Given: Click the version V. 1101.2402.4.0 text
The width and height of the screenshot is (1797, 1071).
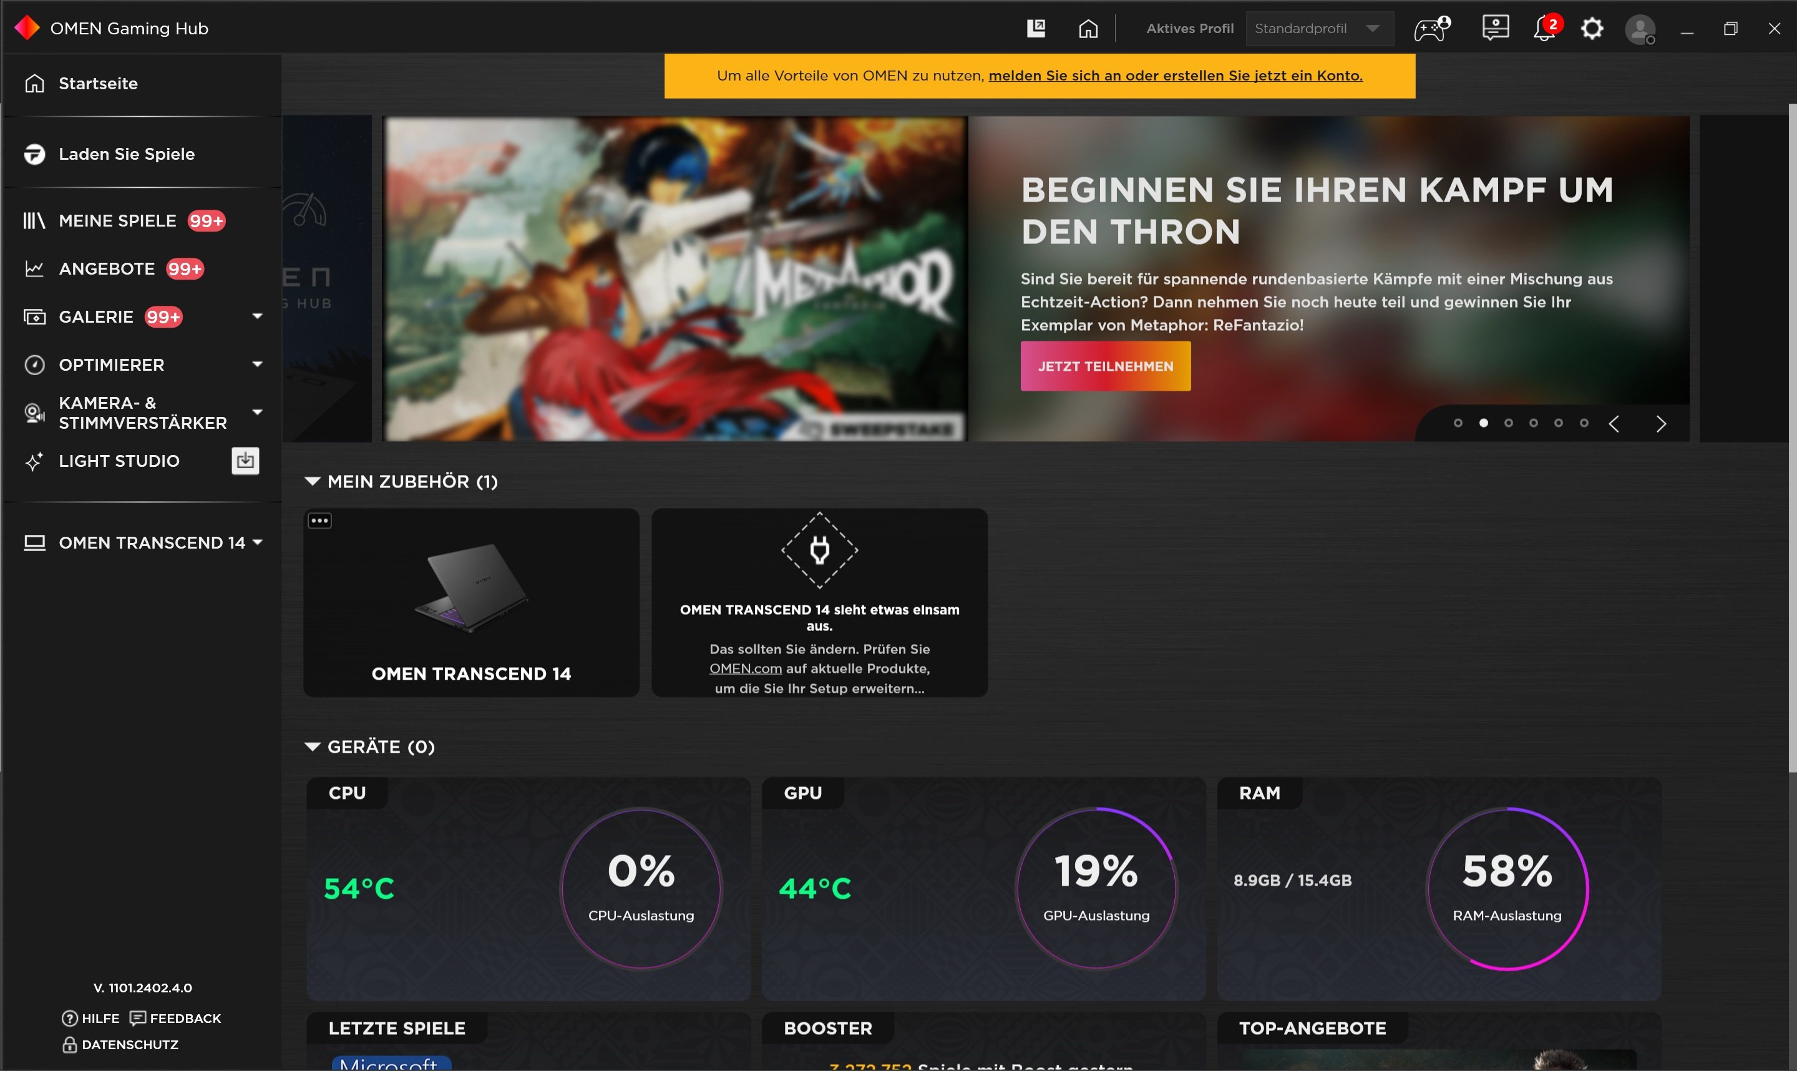Looking at the screenshot, I should (x=143, y=987).
